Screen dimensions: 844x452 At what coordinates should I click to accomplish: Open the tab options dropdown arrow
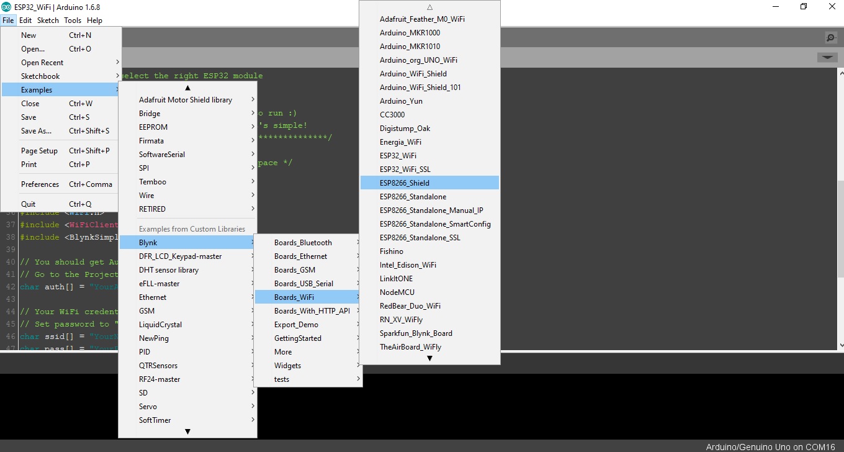pos(827,58)
